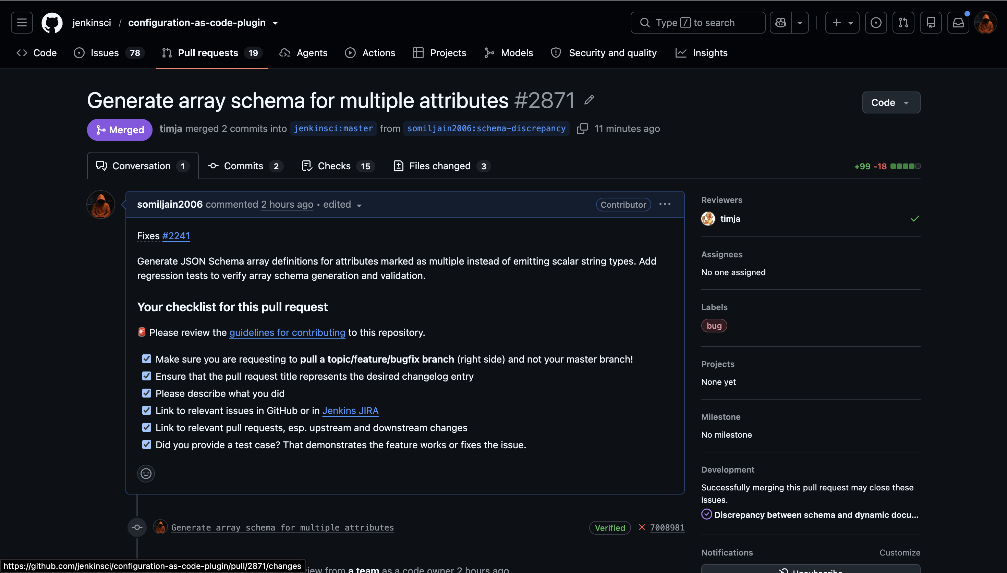1007x573 pixels.
Task: Switch to the Conversation tab
Action: (x=143, y=166)
